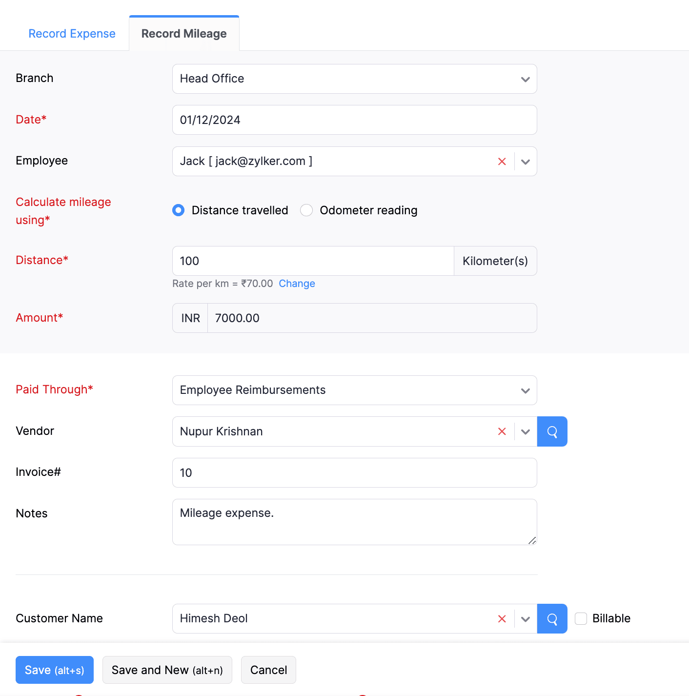Select Odometer reading radio option
This screenshot has height=696, width=689.
point(306,210)
